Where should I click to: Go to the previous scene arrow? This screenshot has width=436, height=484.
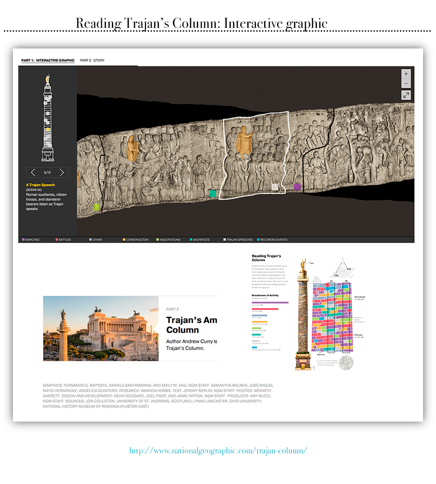[33, 172]
